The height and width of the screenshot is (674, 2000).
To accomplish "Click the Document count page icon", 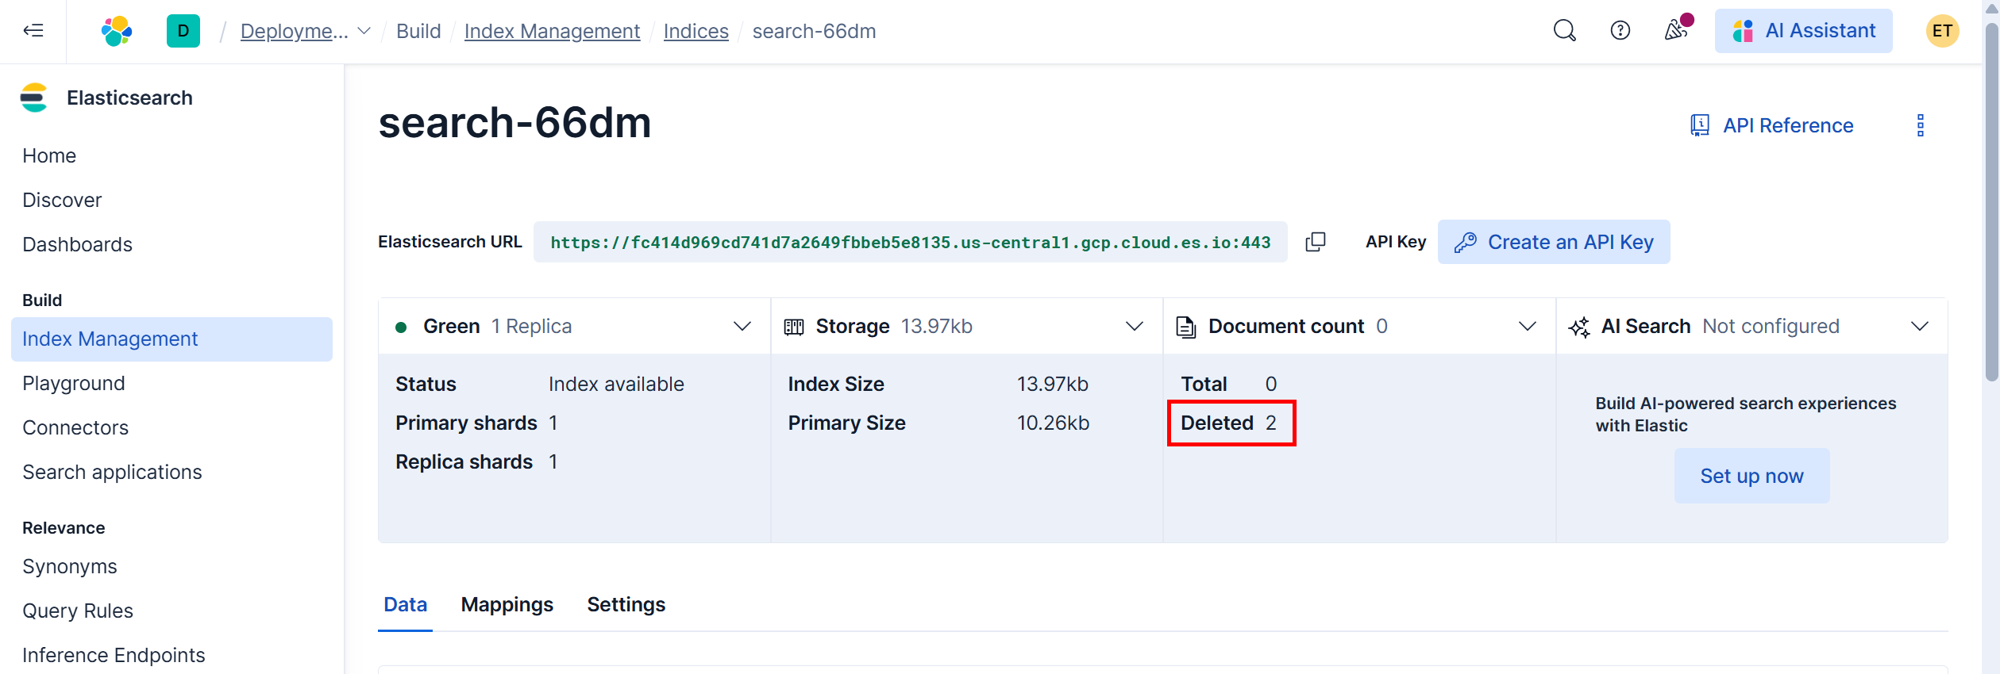I will (x=1186, y=327).
